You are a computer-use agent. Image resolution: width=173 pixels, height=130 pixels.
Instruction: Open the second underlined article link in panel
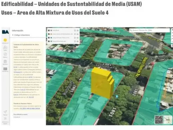[x=18, y=72]
